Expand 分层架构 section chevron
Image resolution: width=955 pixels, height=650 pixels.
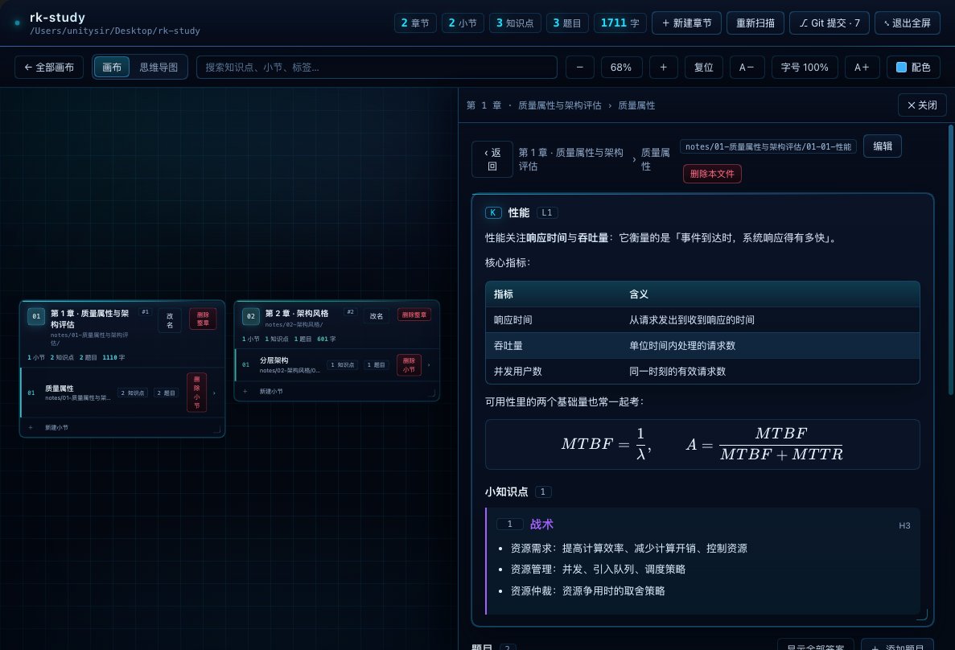point(429,365)
